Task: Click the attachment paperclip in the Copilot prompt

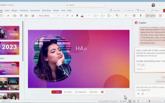Action: [x=143, y=94]
